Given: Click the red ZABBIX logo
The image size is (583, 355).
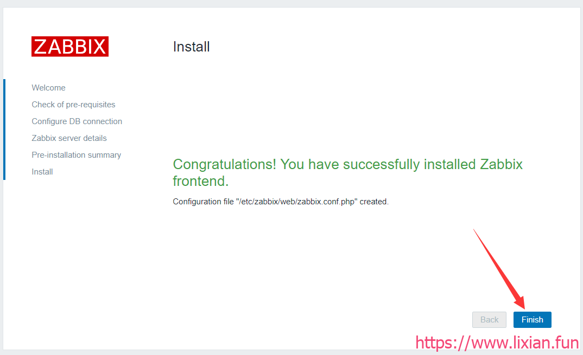Looking at the screenshot, I should click(70, 47).
